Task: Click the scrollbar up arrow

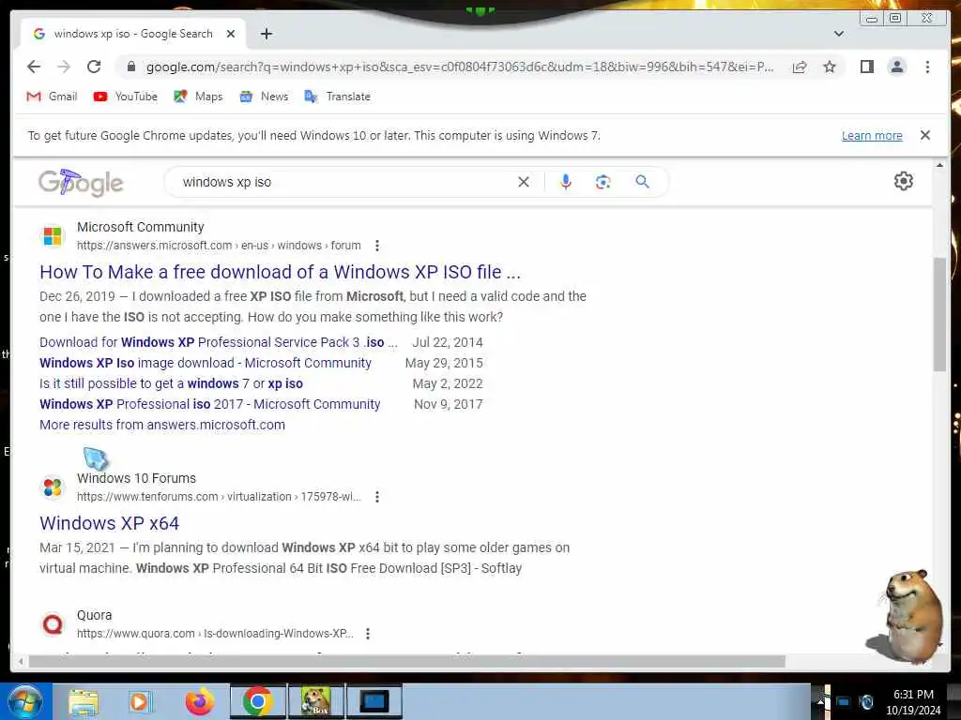Action: [x=939, y=165]
